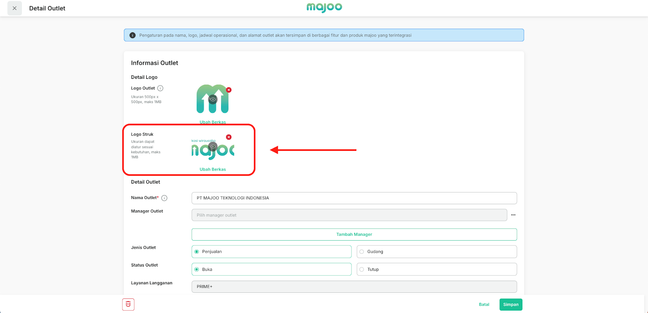Image resolution: width=648 pixels, height=313 pixels.
Task: Click the Detail Outlet page title
Action: click(47, 8)
